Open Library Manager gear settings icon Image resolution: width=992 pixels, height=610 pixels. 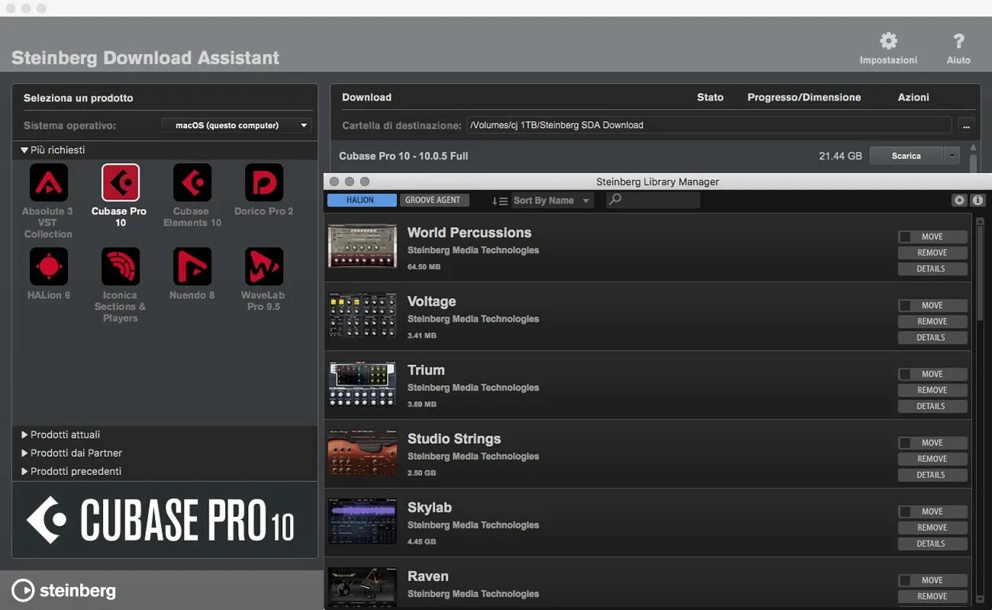[959, 201]
